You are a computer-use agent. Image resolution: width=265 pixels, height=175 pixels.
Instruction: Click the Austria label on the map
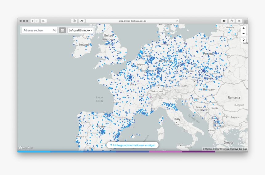click(185, 86)
